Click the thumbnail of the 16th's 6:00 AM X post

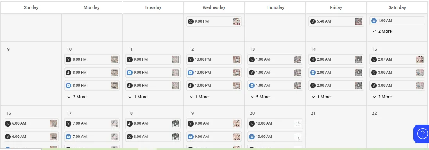tap(54, 123)
